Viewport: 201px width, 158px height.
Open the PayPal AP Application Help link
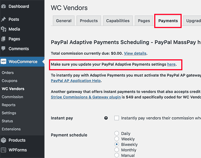coord(76,81)
